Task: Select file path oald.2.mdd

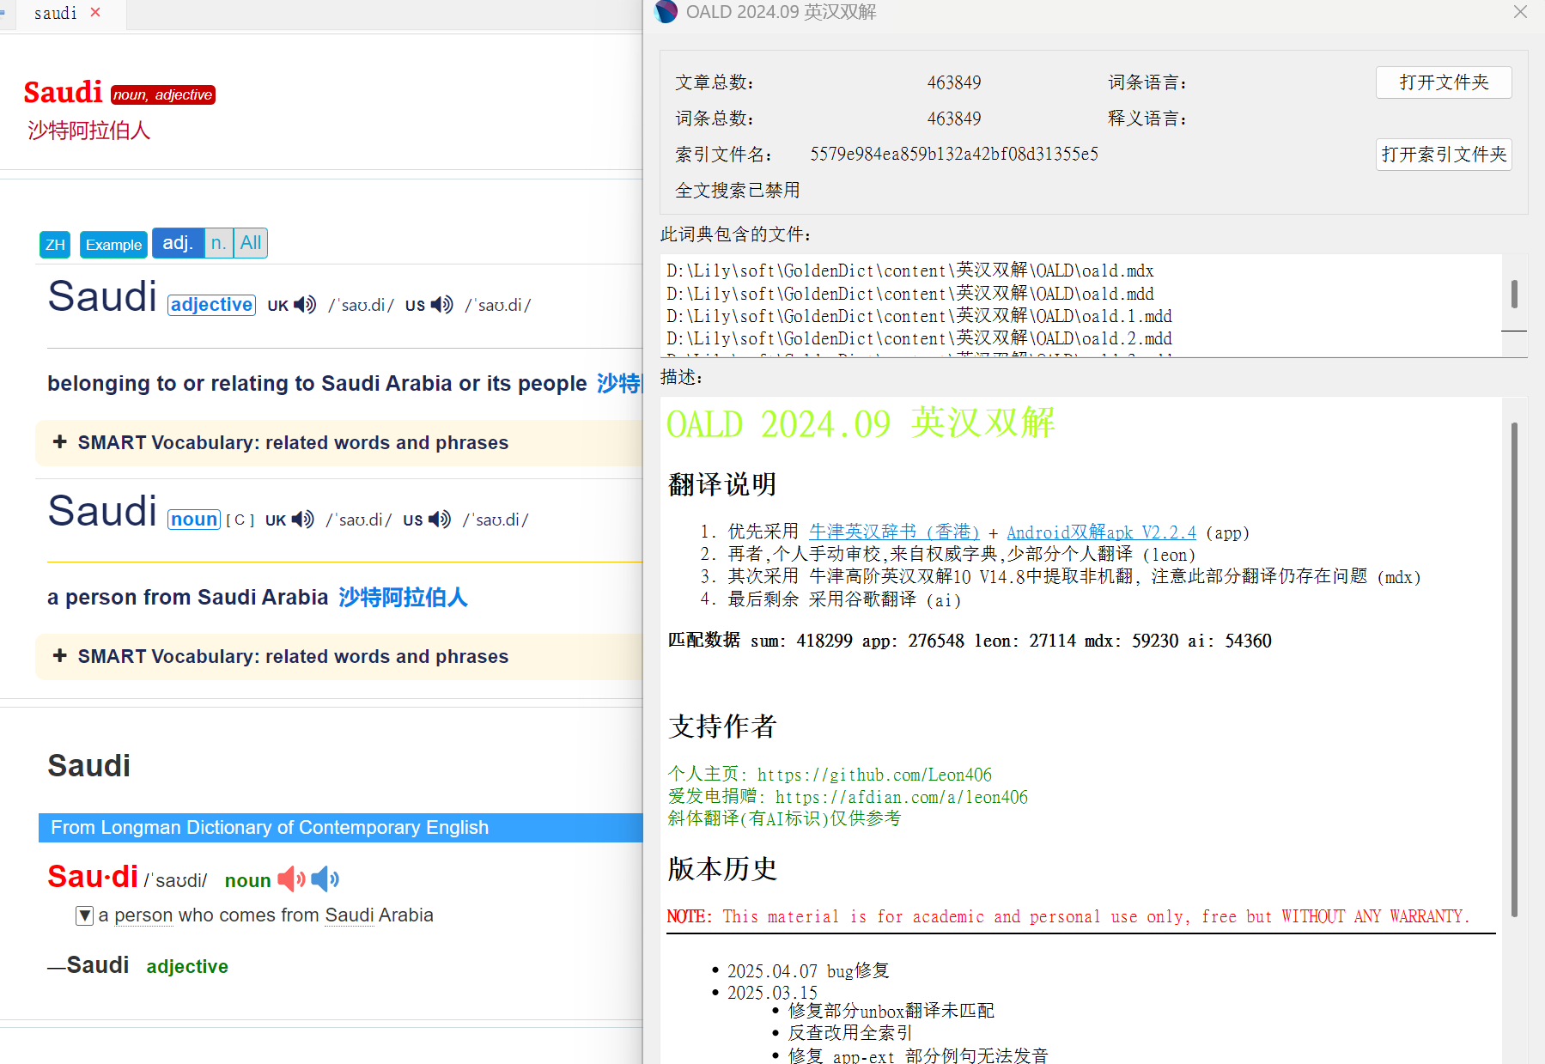Action: pos(919,338)
